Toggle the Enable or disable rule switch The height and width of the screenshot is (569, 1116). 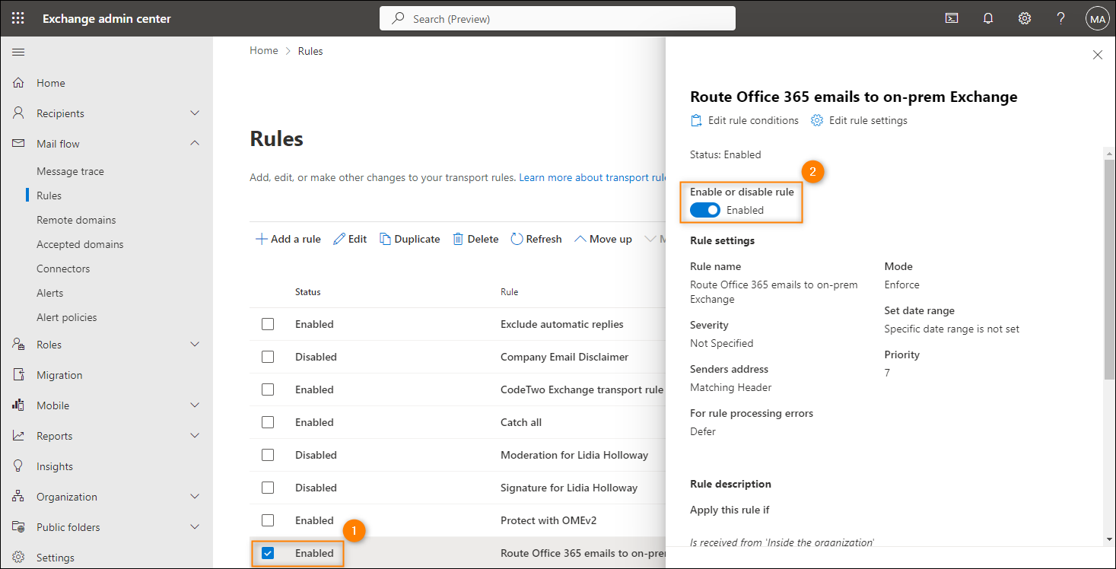click(x=705, y=210)
